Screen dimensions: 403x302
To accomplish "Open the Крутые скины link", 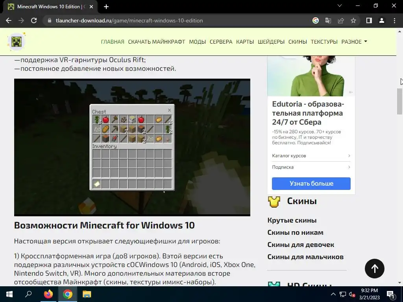I will [x=292, y=220].
